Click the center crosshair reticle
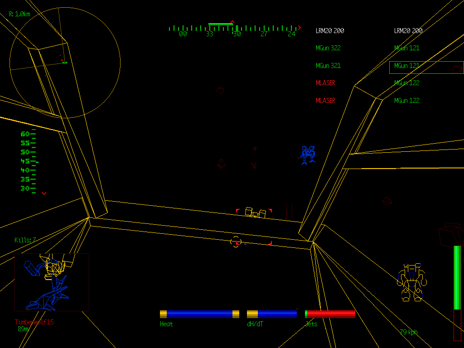This screenshot has height=348, width=464. [x=236, y=242]
